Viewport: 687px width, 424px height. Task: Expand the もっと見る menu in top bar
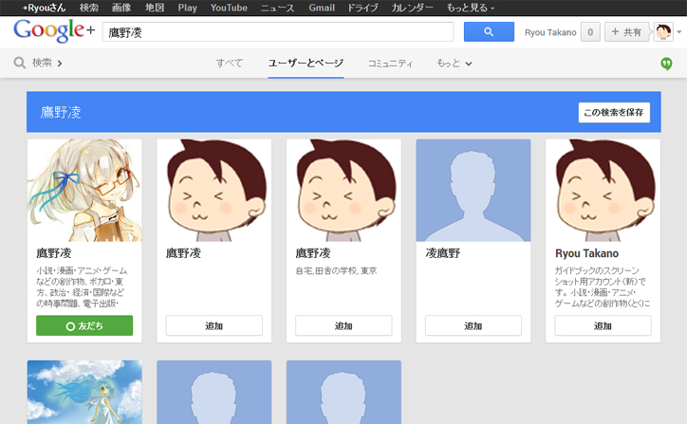coord(470,8)
